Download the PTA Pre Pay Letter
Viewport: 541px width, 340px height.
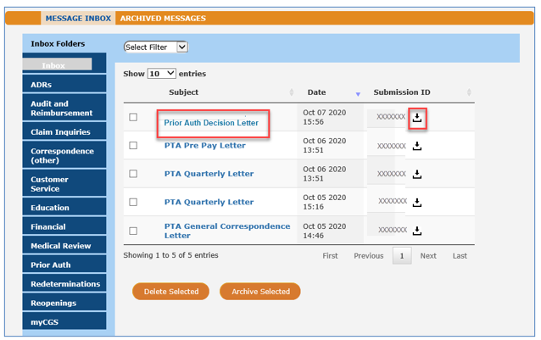coord(416,146)
